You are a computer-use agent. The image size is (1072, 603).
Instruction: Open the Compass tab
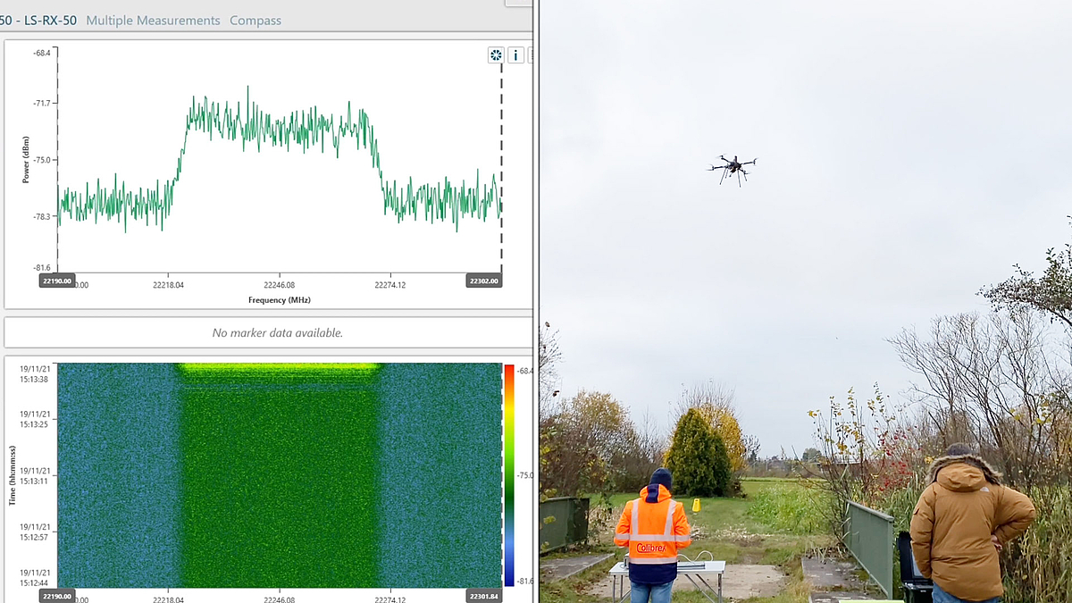click(255, 21)
